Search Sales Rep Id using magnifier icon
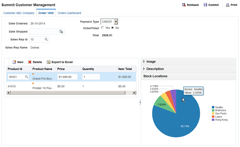 tap(46, 40)
